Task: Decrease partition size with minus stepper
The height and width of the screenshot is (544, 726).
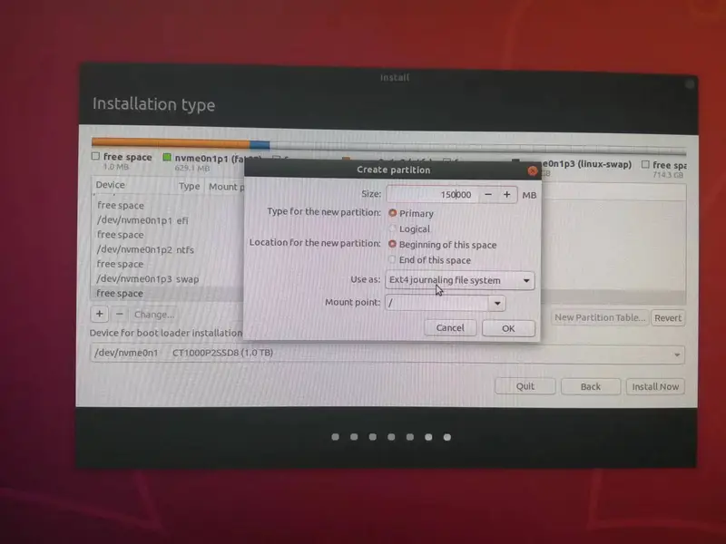Action: click(x=488, y=195)
